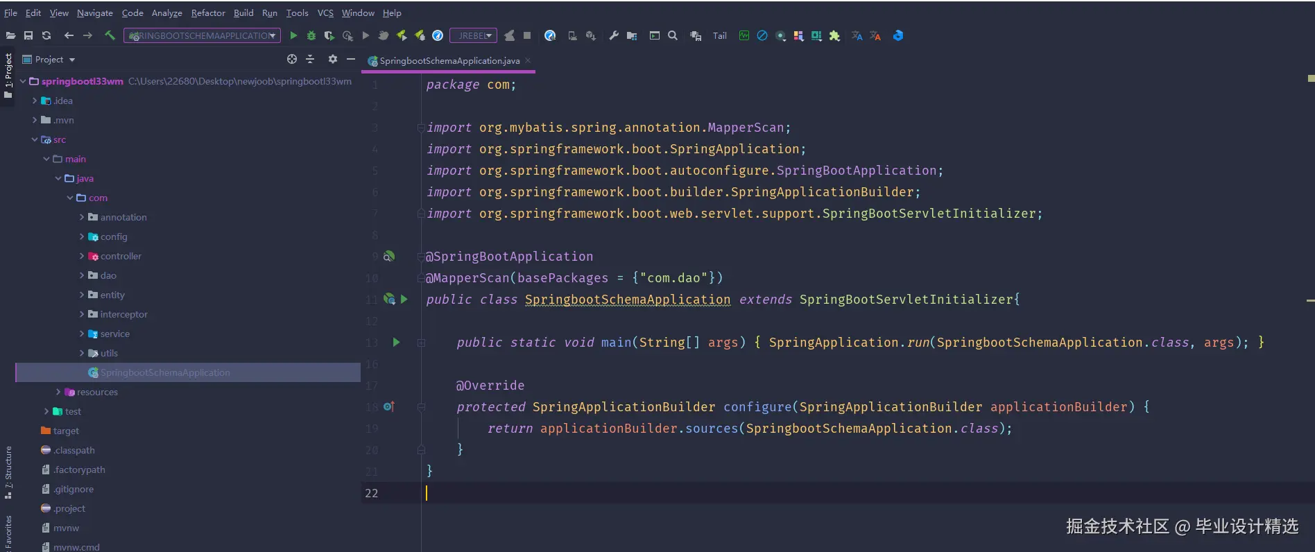
Task: Click the green Run button in toolbar
Action: 293,35
